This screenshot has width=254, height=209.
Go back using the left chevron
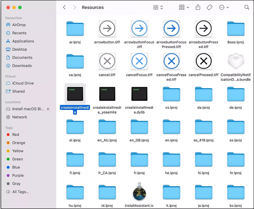(65, 7)
